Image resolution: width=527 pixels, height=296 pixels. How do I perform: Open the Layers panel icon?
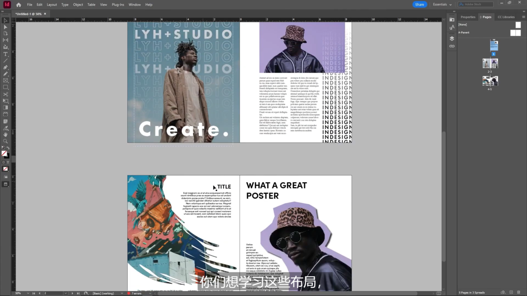pyautogui.click(x=451, y=38)
